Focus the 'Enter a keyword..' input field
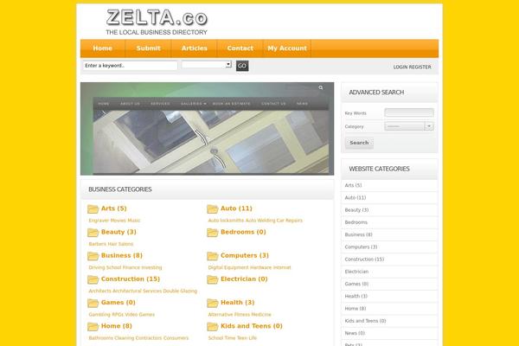The image size is (519, 346). [130, 66]
